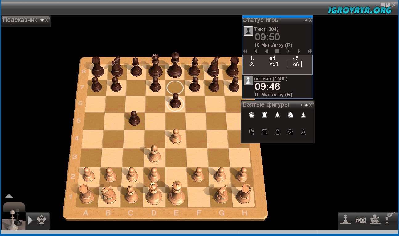Click the pawn with magnifier icon
The height and width of the screenshot is (236, 399).
(x=388, y=218)
